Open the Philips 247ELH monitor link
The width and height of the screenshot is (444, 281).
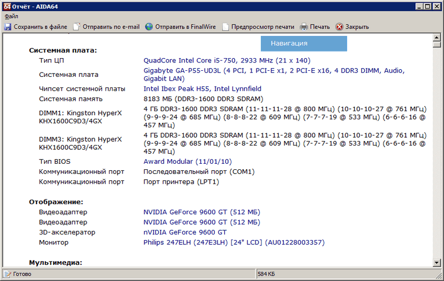pos(234,242)
